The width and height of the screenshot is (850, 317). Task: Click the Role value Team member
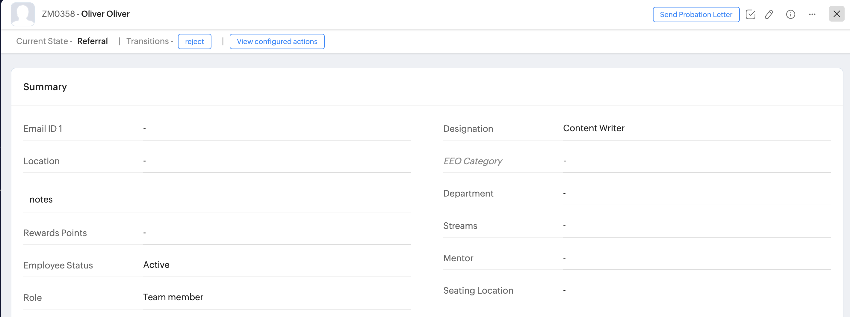(173, 297)
